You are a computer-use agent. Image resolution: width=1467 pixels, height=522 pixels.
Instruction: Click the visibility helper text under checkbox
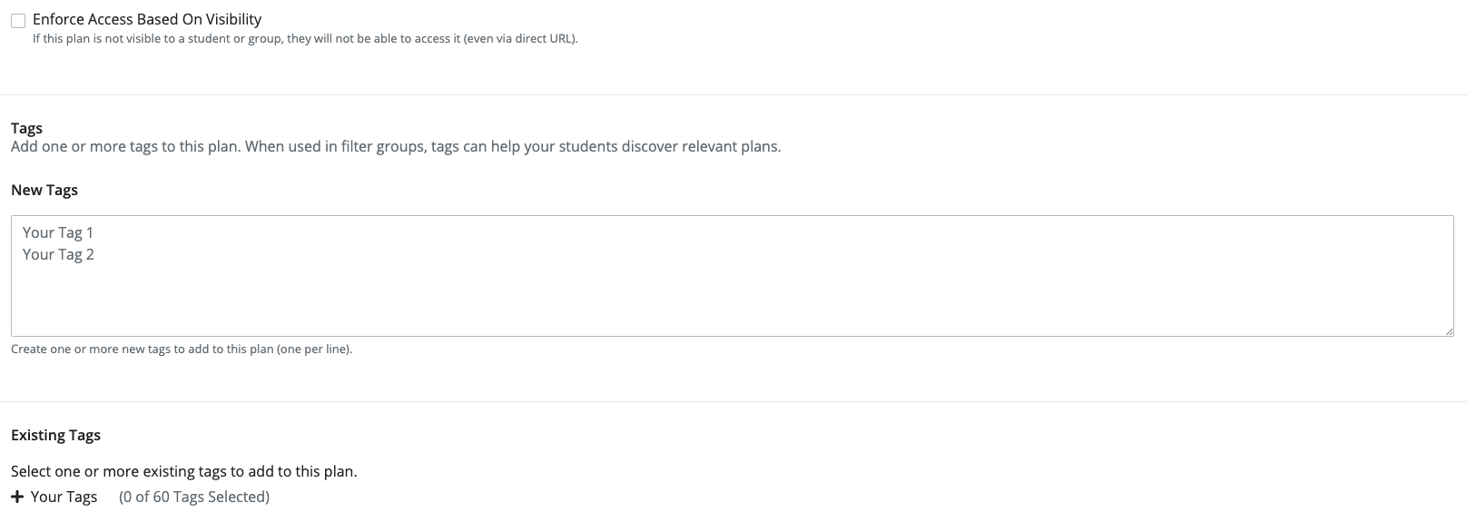pyautogui.click(x=305, y=39)
